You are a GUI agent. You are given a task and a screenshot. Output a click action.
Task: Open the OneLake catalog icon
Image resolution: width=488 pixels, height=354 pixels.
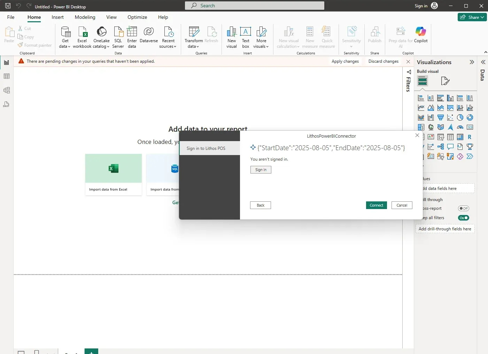pyautogui.click(x=101, y=37)
